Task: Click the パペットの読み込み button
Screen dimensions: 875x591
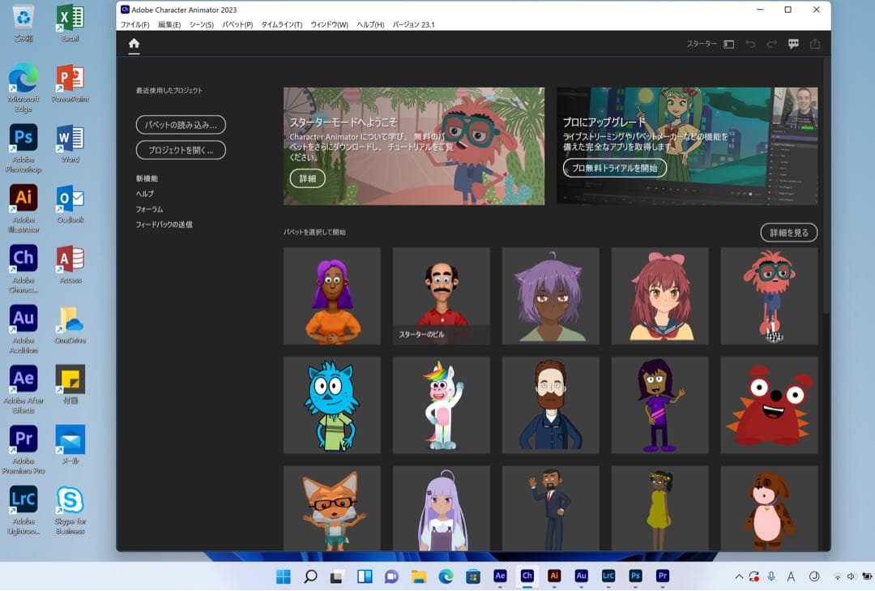Action: point(181,125)
